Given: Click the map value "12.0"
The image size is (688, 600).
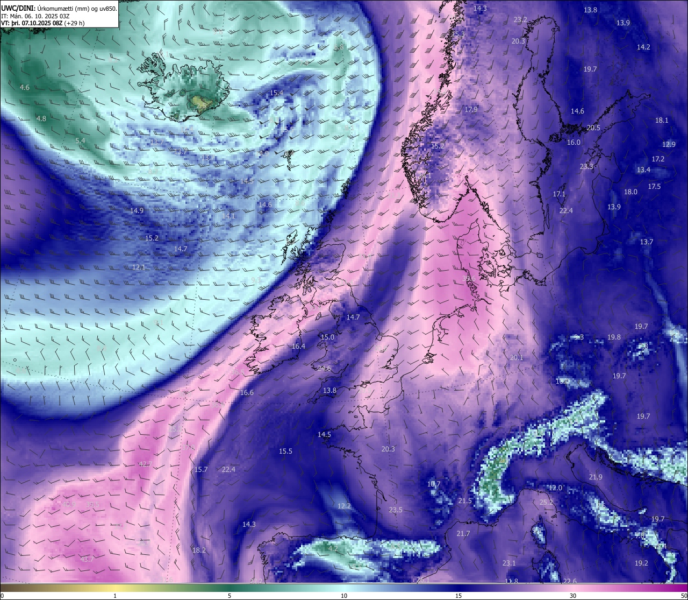Looking at the screenshot, I should (555, 488).
